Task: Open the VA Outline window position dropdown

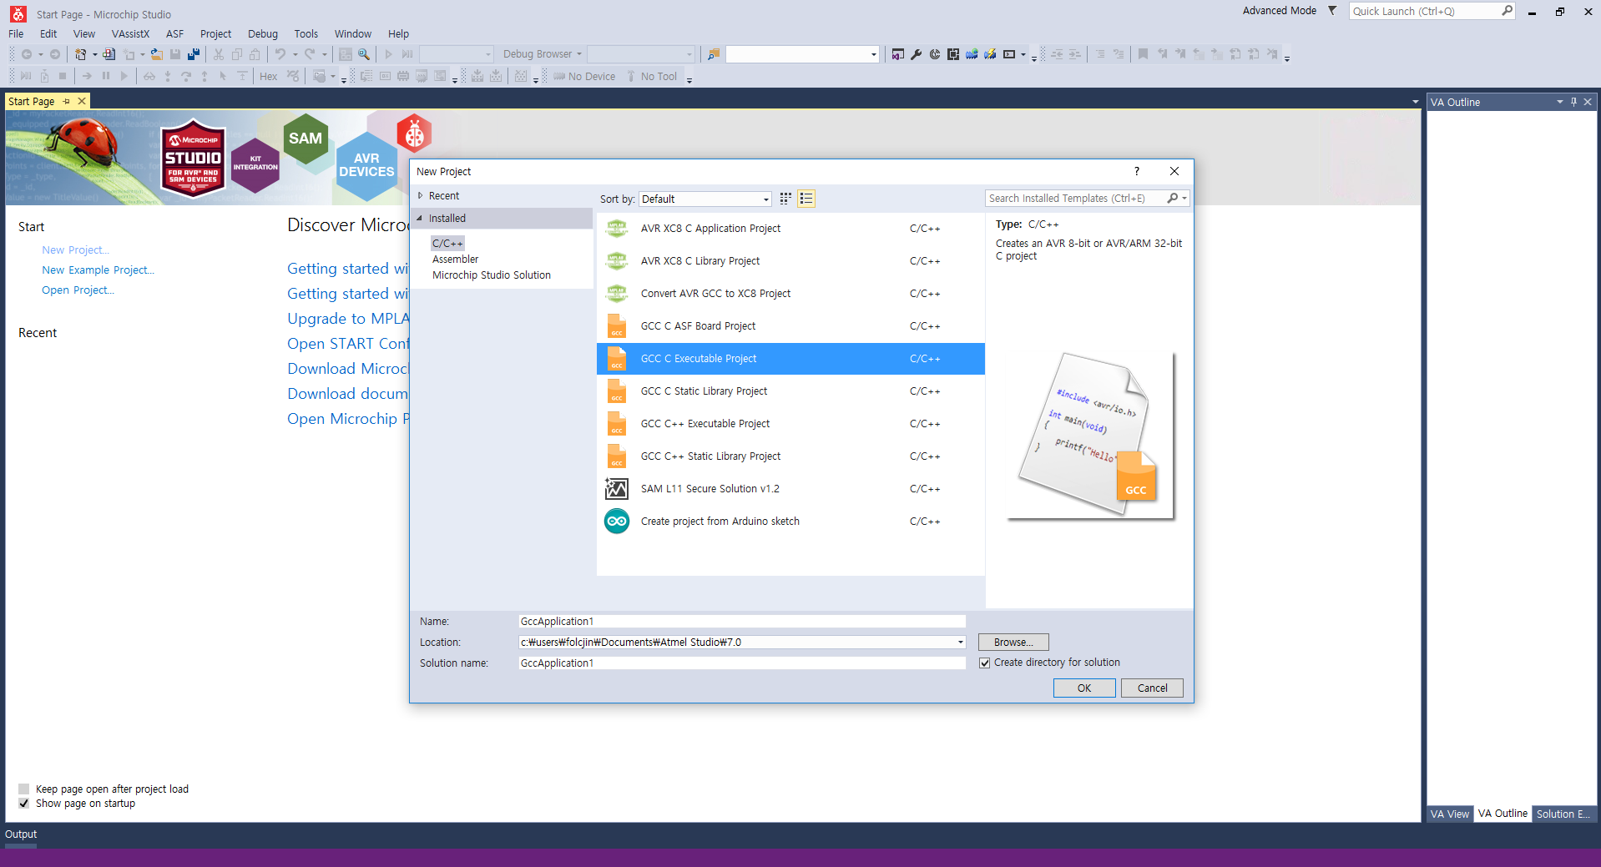Action: [x=1559, y=102]
